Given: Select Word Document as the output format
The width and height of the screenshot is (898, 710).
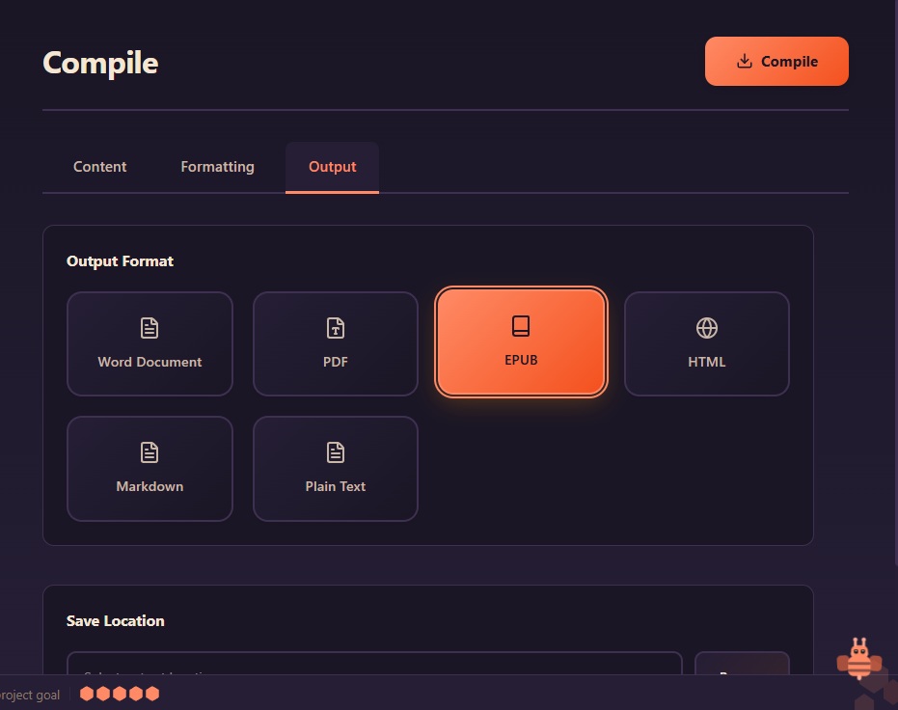Looking at the screenshot, I should click(150, 343).
